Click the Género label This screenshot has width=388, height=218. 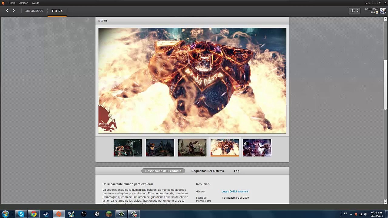click(x=201, y=191)
